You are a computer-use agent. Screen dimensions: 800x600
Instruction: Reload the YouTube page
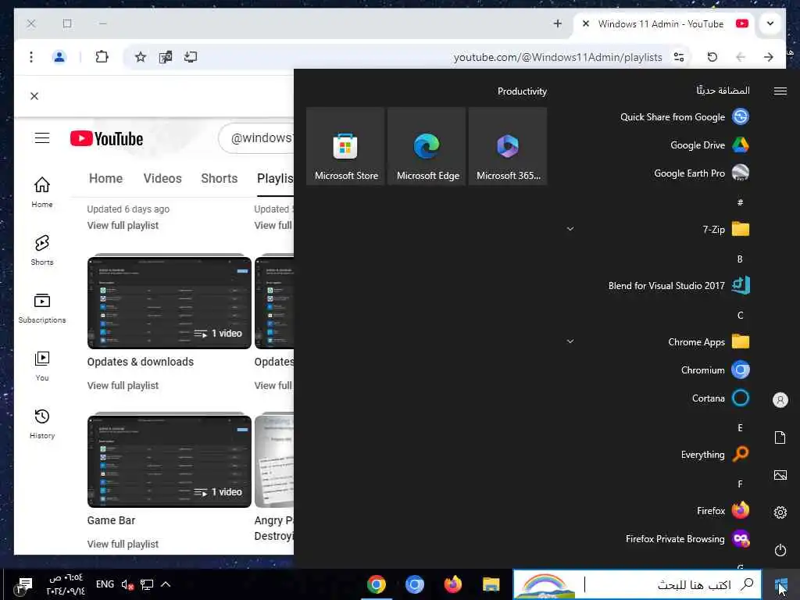pyautogui.click(x=712, y=56)
